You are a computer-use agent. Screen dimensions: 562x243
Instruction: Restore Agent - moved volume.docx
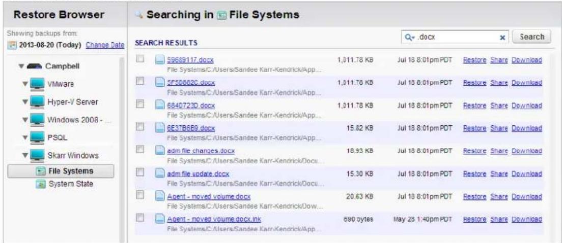[x=474, y=196]
